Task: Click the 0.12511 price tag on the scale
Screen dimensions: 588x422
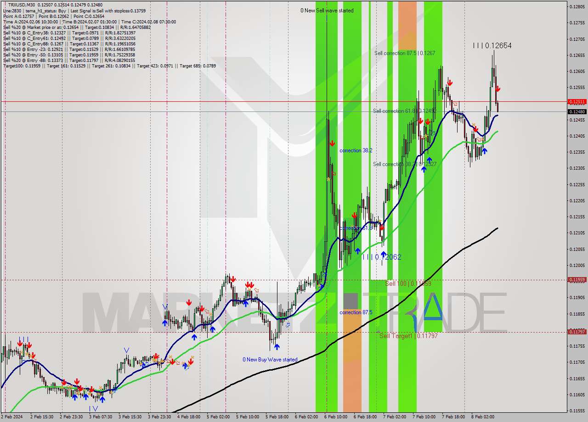Action: [x=577, y=101]
